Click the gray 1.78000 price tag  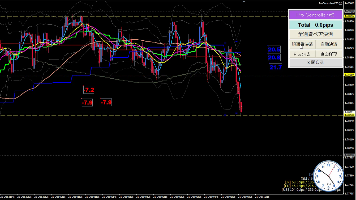[349, 155]
